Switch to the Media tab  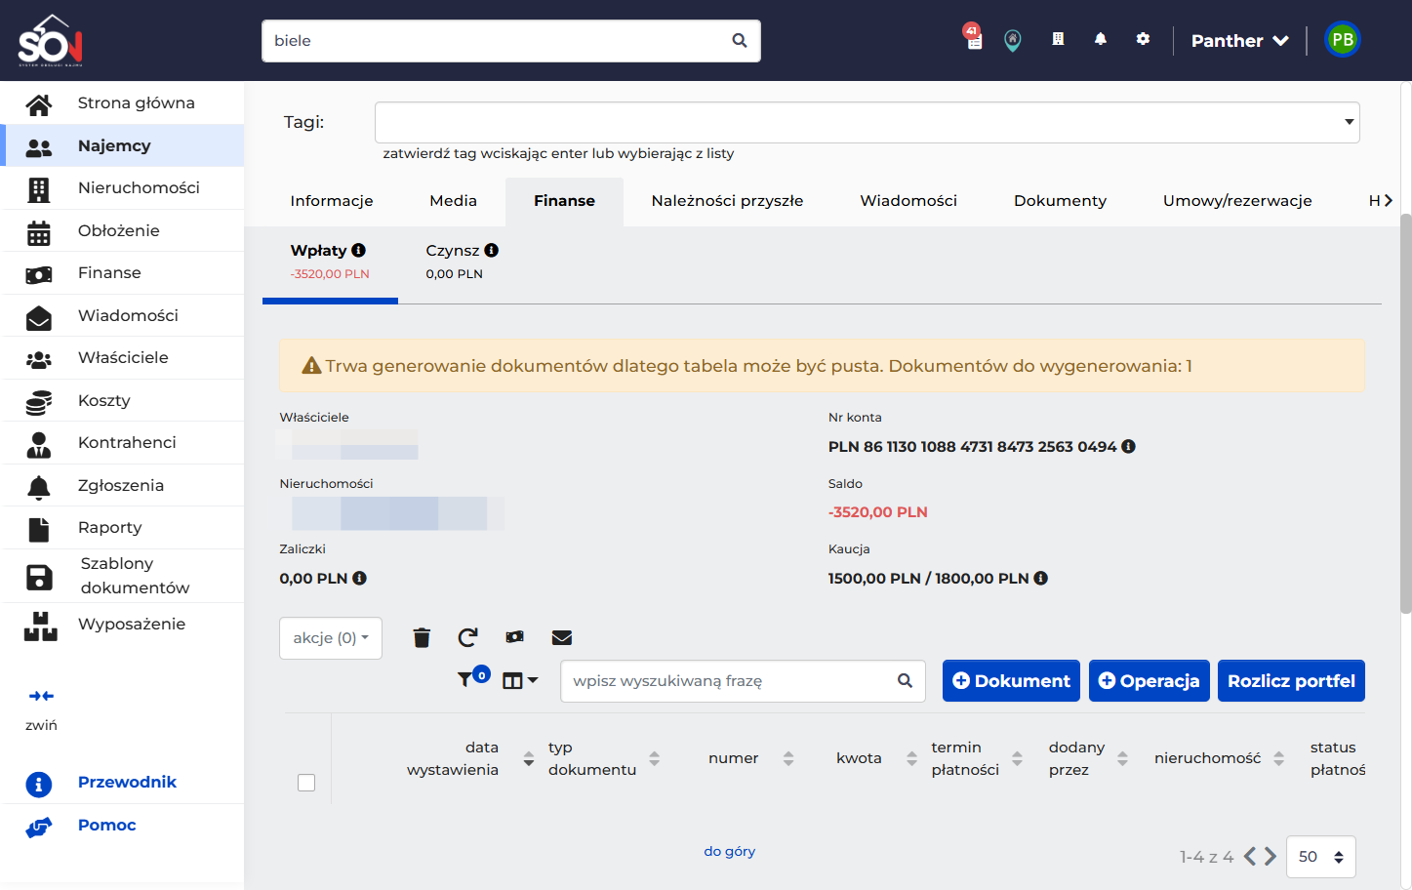tap(454, 201)
